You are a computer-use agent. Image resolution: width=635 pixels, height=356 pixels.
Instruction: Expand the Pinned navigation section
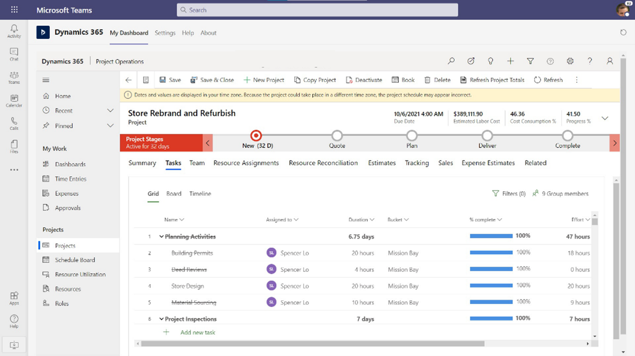(x=110, y=126)
